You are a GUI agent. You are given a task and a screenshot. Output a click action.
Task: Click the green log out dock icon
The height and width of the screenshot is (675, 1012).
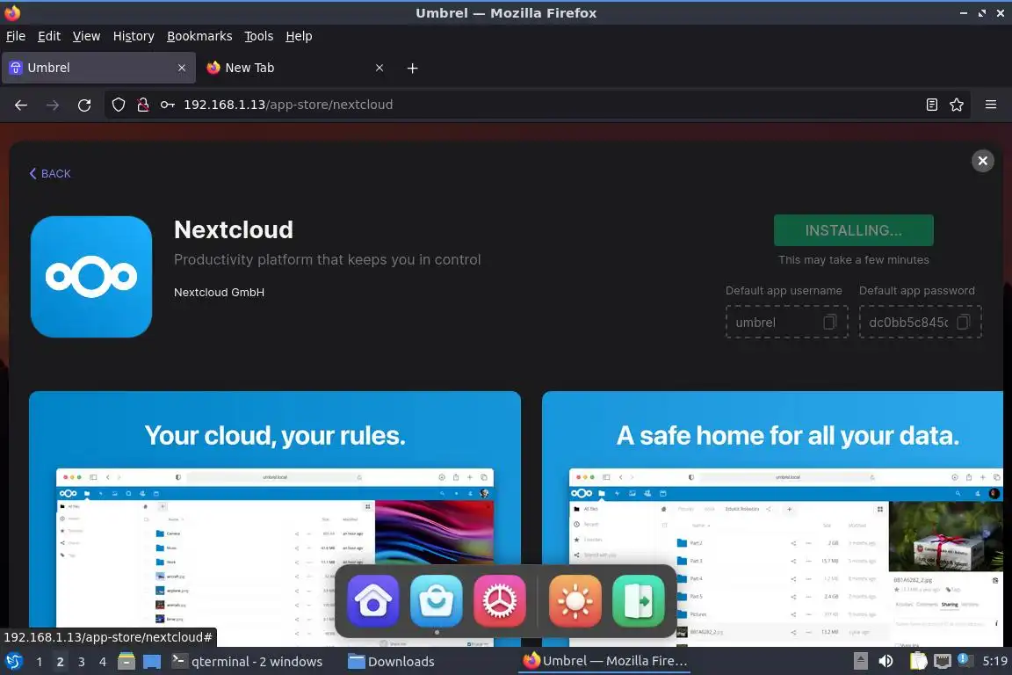(639, 600)
